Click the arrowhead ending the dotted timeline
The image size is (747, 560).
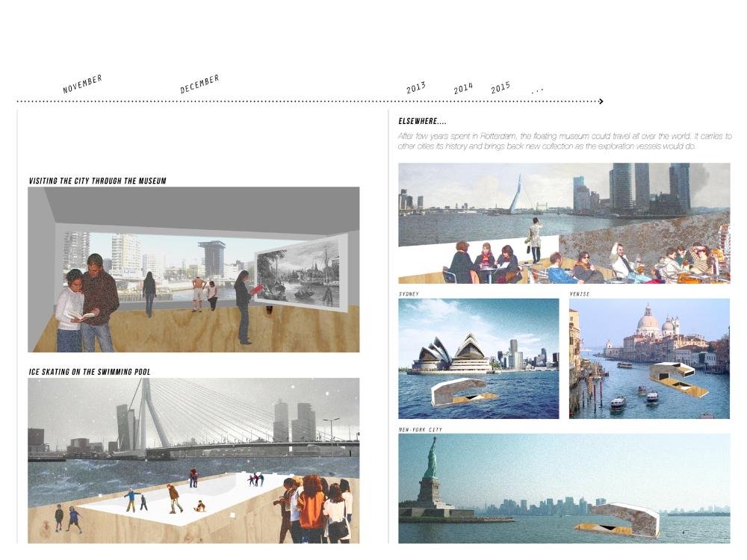coord(601,101)
